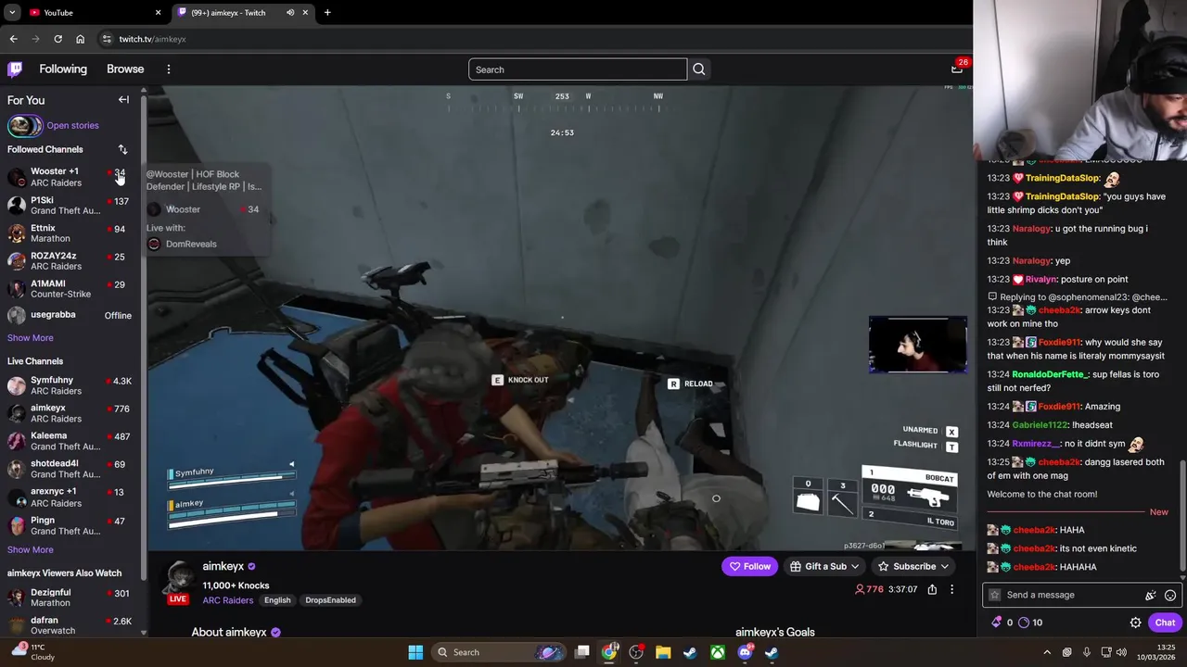This screenshot has width=1187, height=667.
Task: Open the ARC Raiders category link
Action: click(228, 600)
